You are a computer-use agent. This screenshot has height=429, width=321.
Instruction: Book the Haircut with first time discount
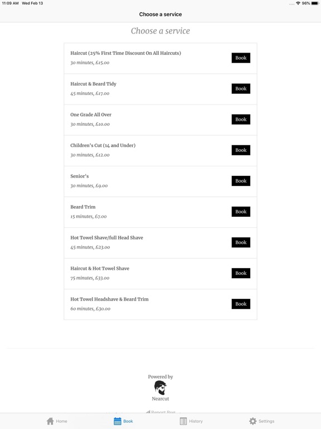point(241,58)
